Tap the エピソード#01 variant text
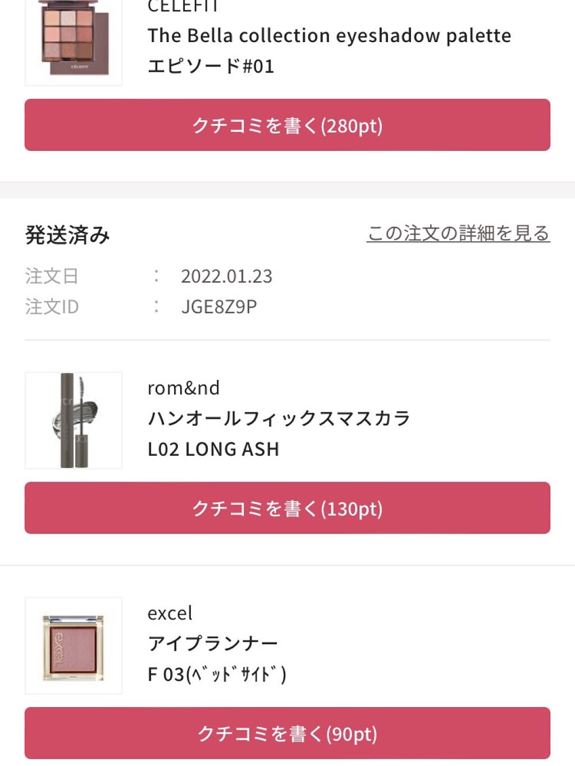 click(x=211, y=66)
